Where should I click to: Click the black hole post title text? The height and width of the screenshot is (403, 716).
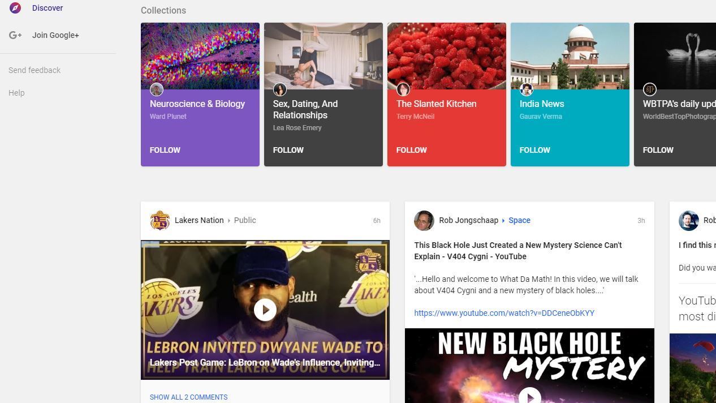518,251
